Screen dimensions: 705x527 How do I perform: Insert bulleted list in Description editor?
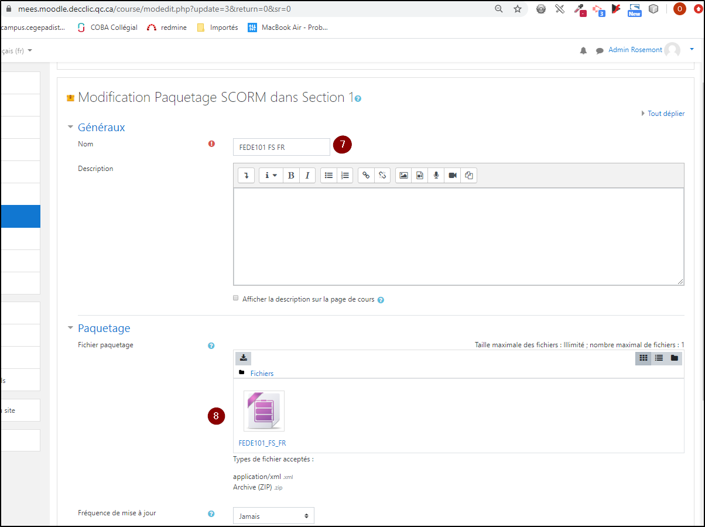[329, 175]
